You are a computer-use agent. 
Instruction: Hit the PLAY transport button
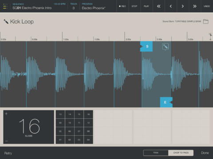click(146, 6)
